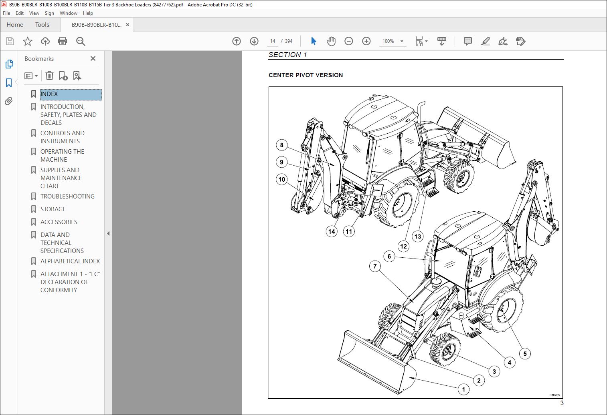Delete the selected bookmark with trash icon

pyautogui.click(x=49, y=76)
